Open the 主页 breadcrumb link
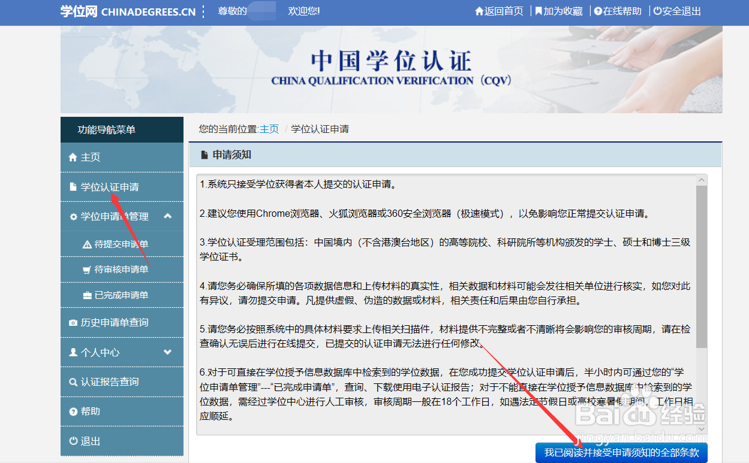Image resolution: width=749 pixels, height=463 pixels. click(x=271, y=129)
